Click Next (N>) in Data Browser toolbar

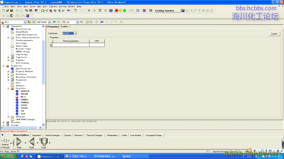point(102,22)
